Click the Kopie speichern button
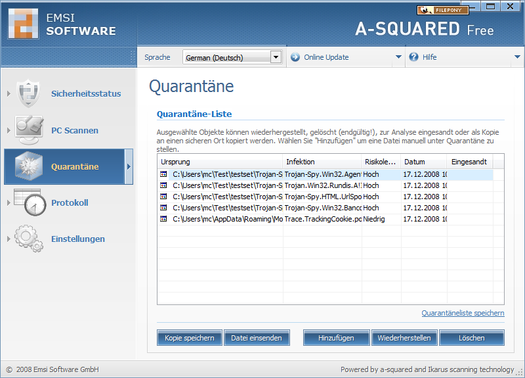The height and width of the screenshot is (378, 525). click(x=190, y=338)
